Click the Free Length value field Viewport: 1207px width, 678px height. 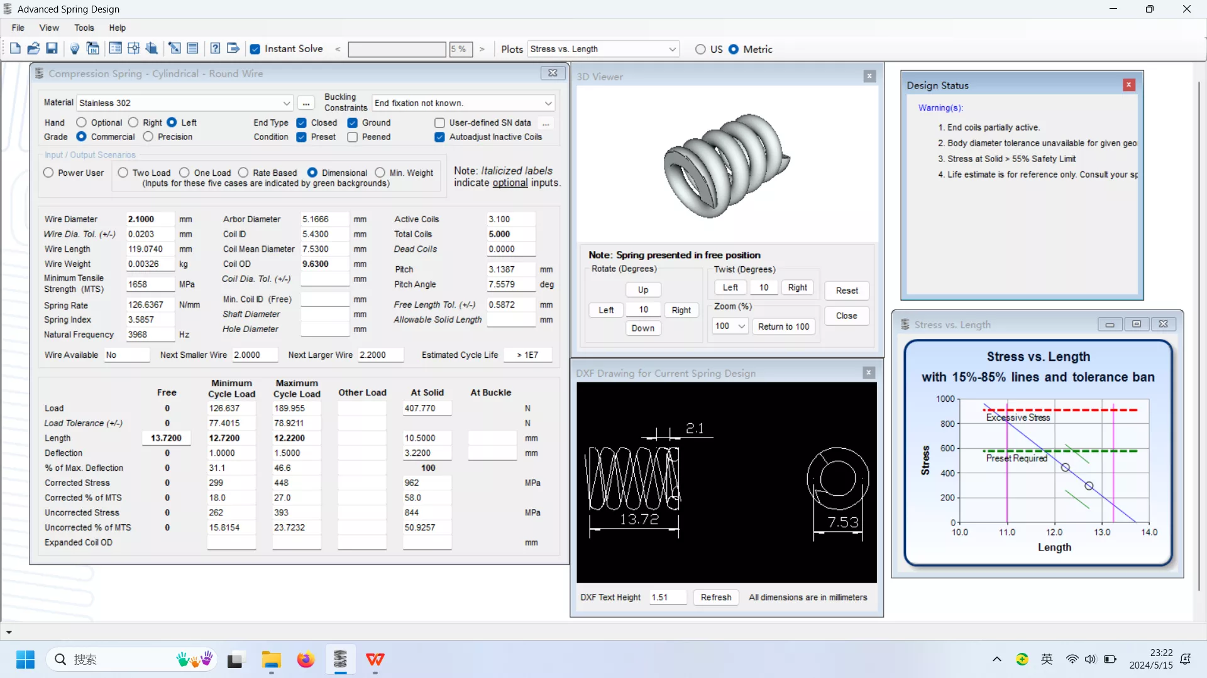[x=167, y=438]
